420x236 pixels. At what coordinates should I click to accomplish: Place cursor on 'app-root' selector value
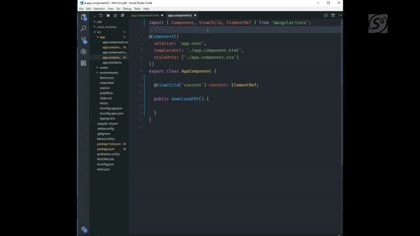click(x=191, y=43)
